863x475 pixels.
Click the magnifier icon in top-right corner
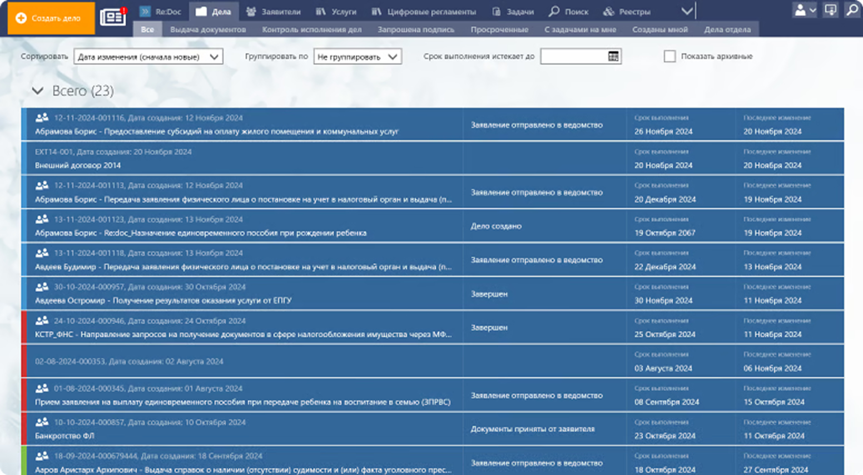click(x=852, y=11)
